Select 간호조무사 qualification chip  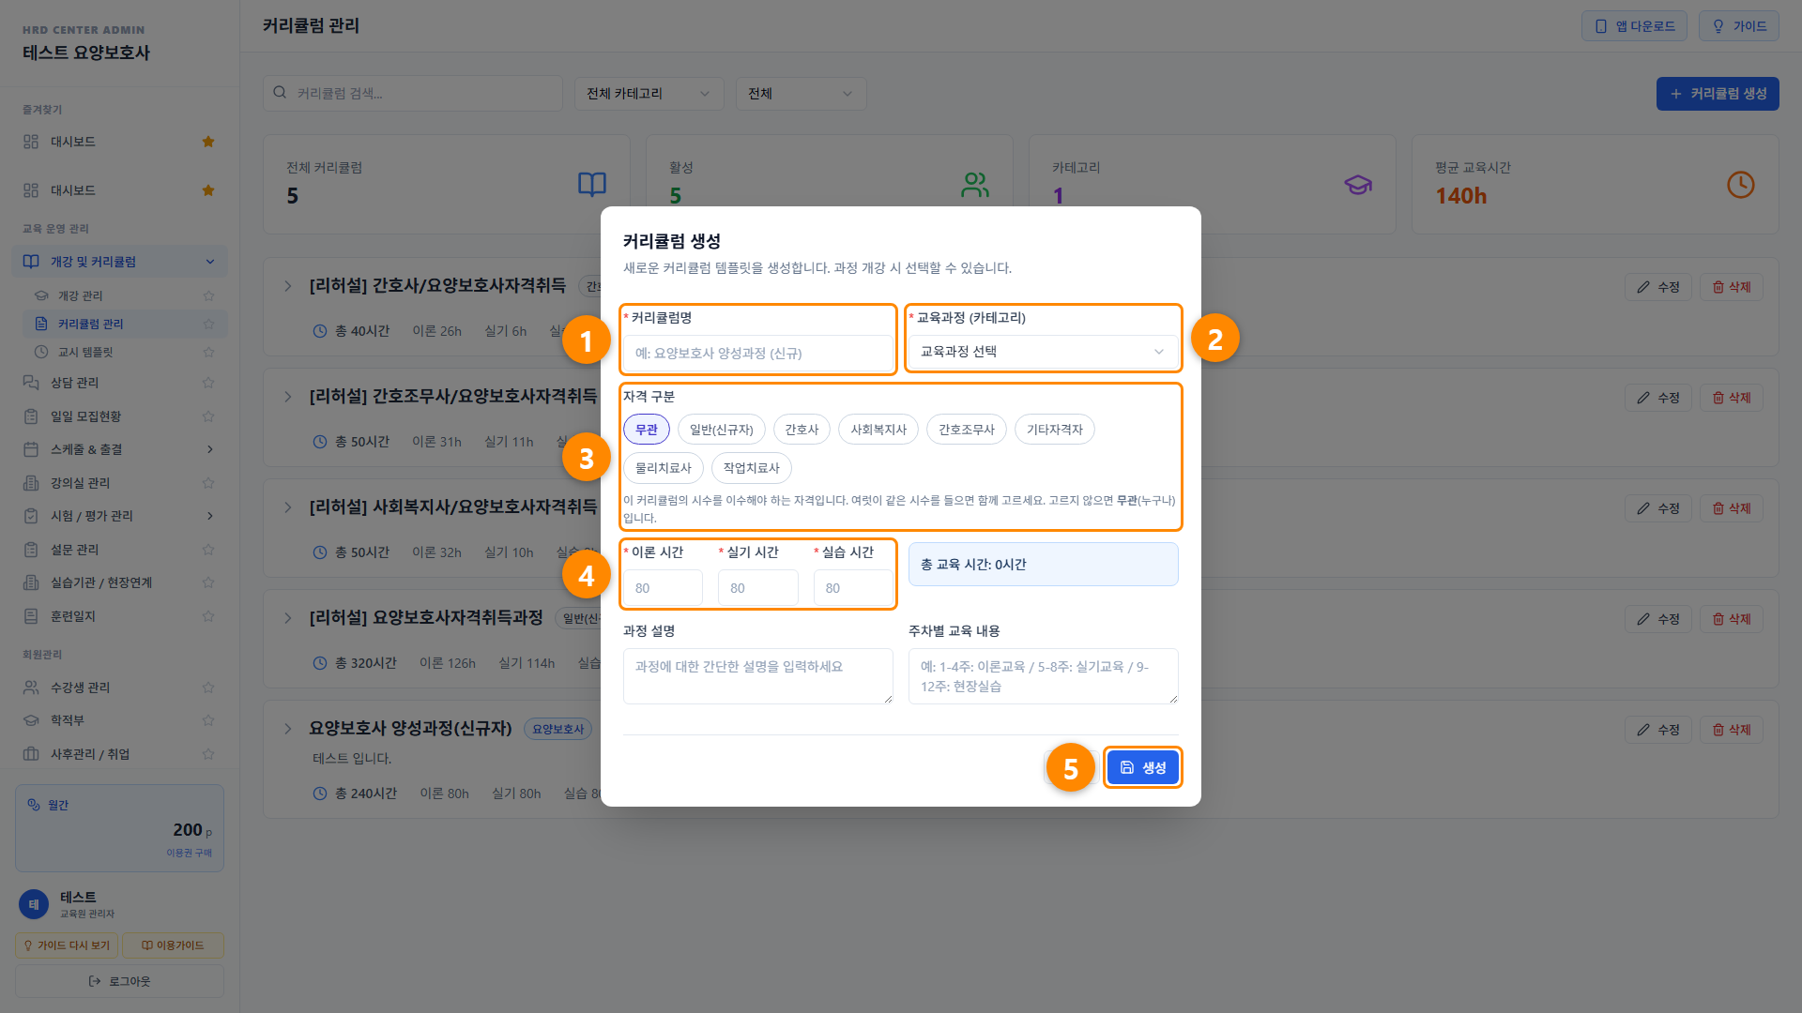967,430
